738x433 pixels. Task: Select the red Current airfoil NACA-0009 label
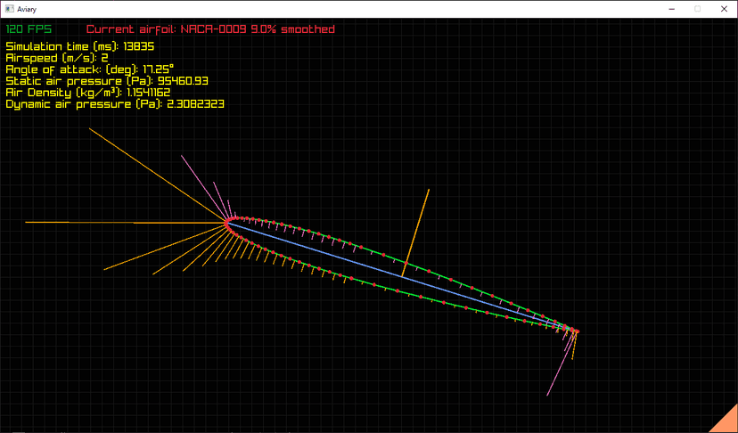point(210,29)
